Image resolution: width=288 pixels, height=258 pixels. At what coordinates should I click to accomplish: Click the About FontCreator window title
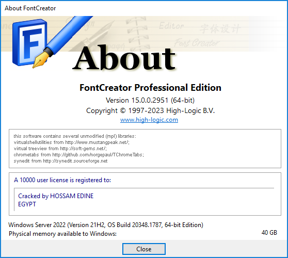[30, 8]
